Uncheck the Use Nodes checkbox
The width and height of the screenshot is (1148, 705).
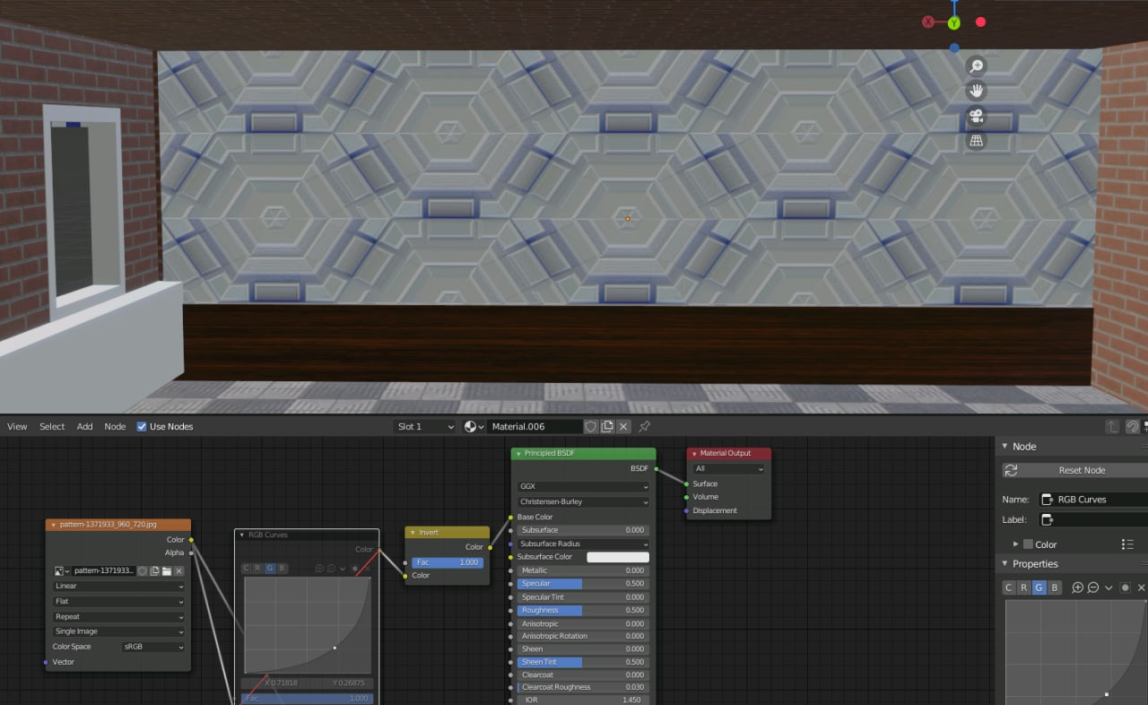coord(142,427)
